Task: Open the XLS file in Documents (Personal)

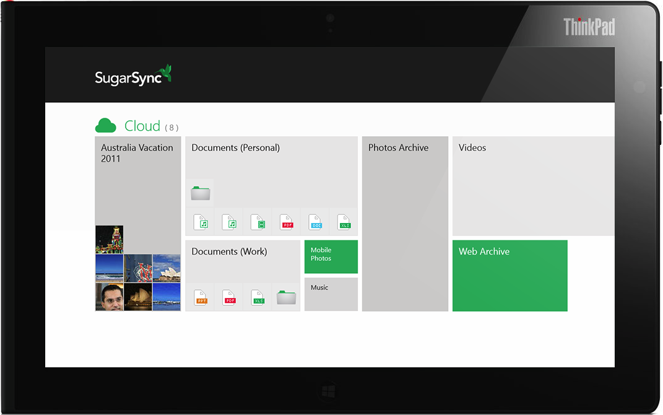Action: tap(344, 222)
